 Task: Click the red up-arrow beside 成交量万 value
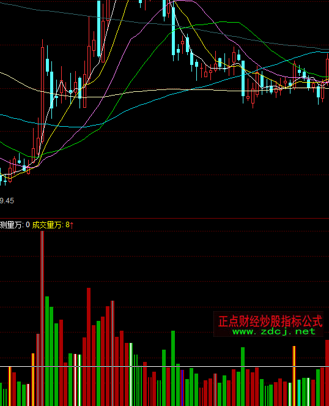pos(72,225)
